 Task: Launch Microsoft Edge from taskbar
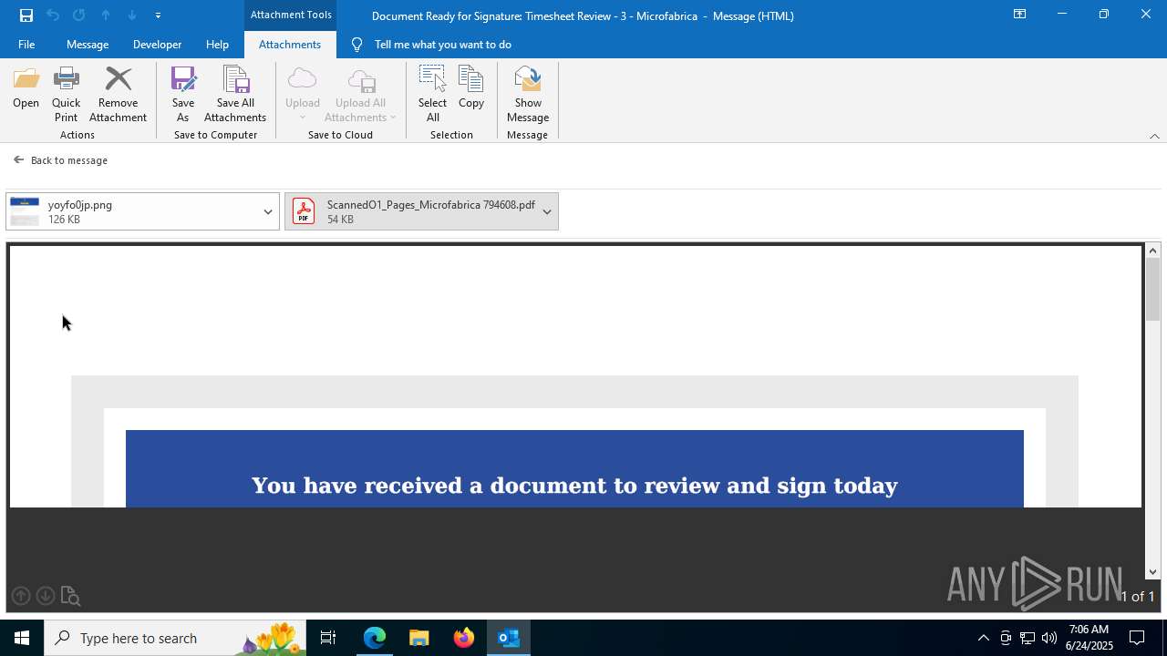(x=375, y=638)
